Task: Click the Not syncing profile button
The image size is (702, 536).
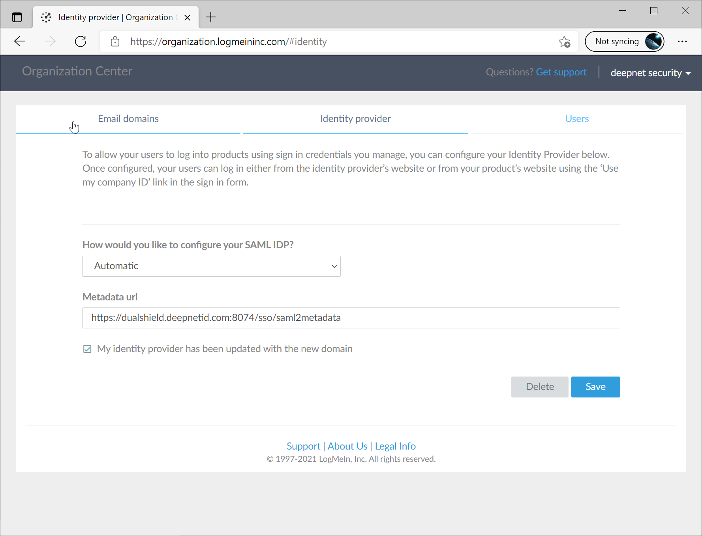Action: 624,41
